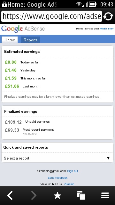Tap the browser forward arrow icon
The image size is (115, 205).
pos(34,195)
